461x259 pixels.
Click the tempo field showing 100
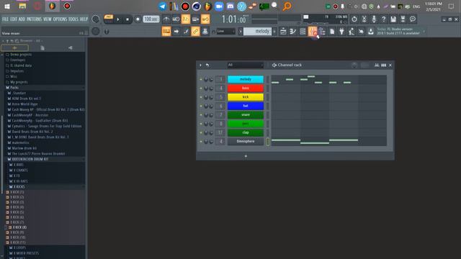pyautogui.click(x=151, y=19)
